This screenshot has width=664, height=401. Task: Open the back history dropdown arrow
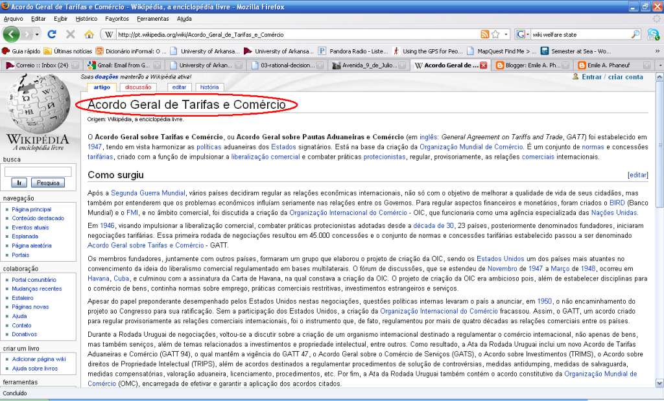coord(37,34)
